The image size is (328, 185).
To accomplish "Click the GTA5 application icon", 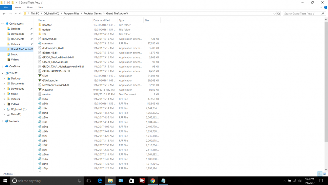I will click(x=40, y=76).
